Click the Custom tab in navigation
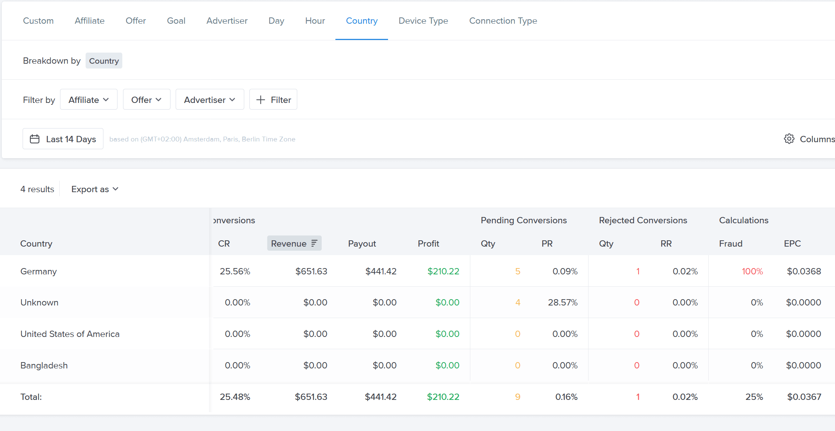This screenshot has height=431, width=835. tap(37, 20)
